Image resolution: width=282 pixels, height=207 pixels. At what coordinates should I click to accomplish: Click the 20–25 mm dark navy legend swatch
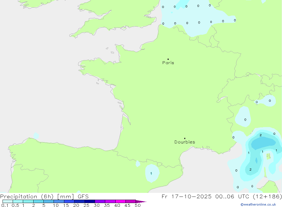point(79,201)
